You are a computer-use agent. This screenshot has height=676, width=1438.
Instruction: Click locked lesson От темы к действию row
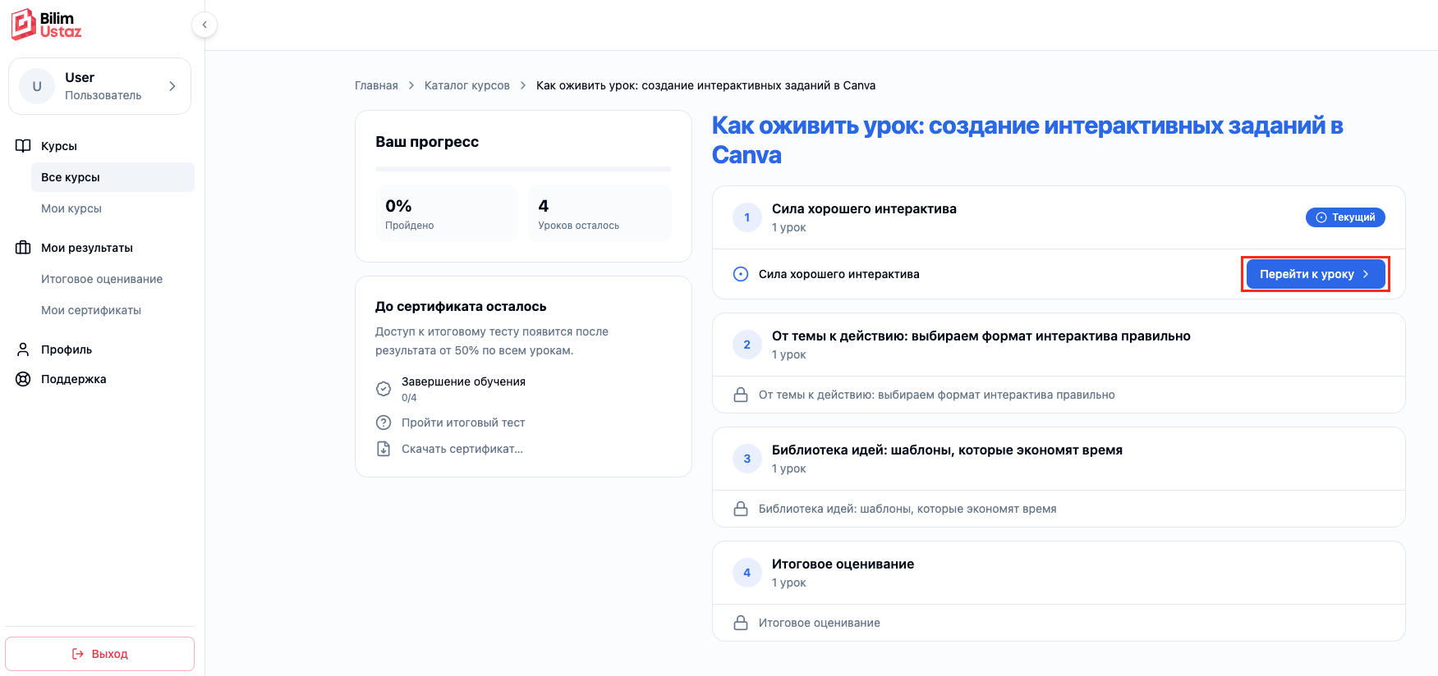coord(1059,395)
